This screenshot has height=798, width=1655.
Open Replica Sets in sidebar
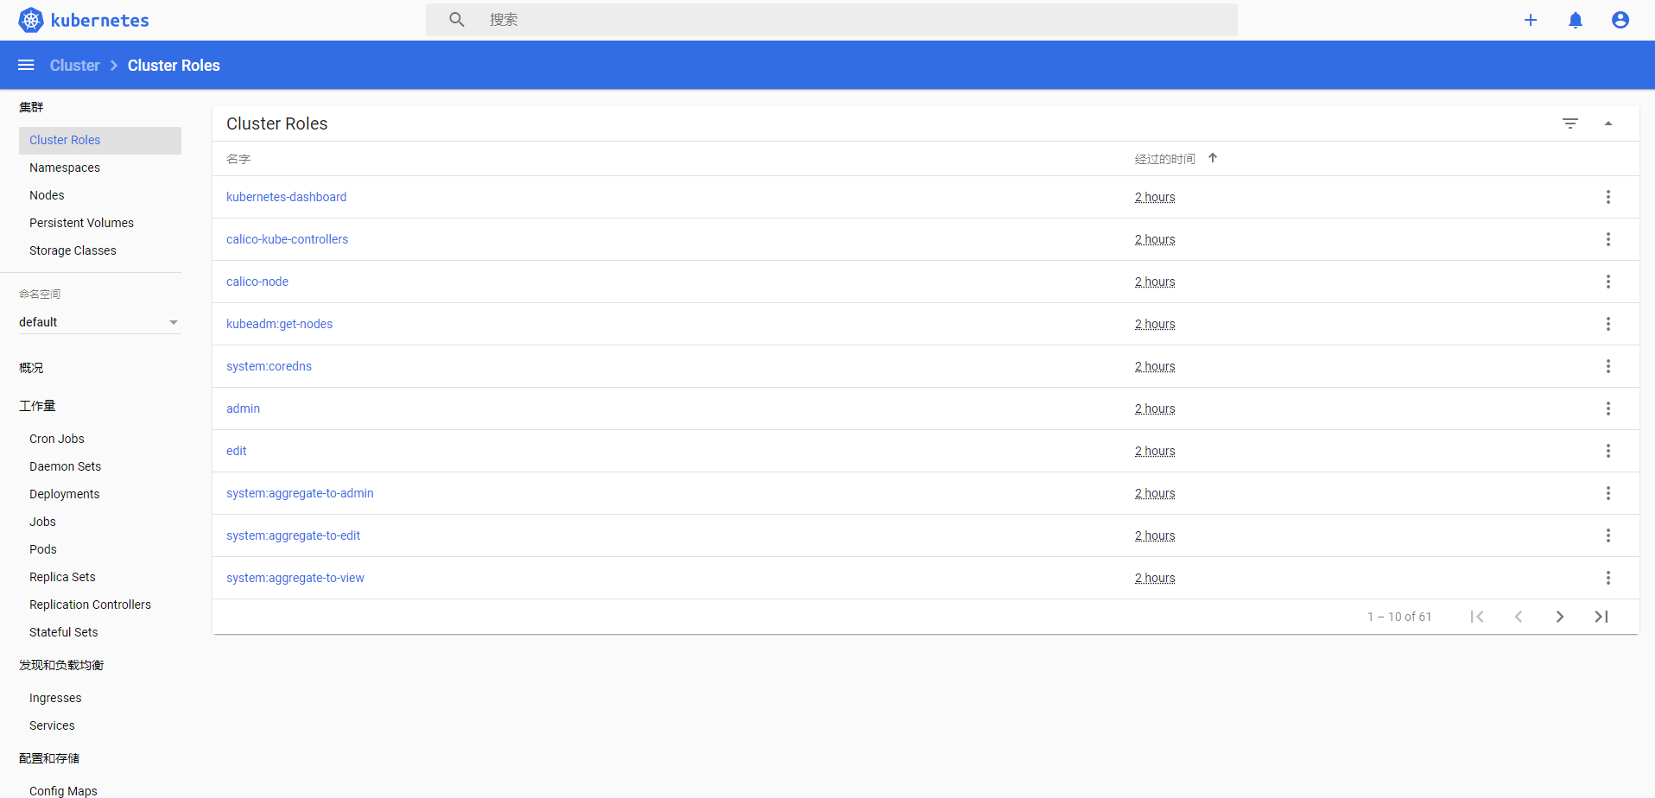(x=62, y=577)
